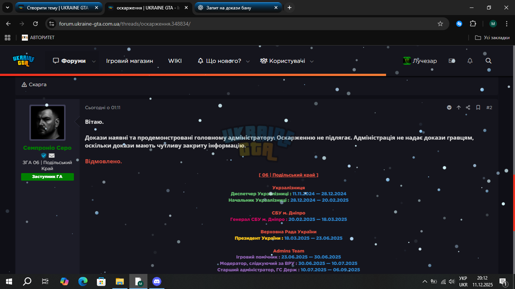Go to the WIKI section

pyautogui.click(x=175, y=61)
